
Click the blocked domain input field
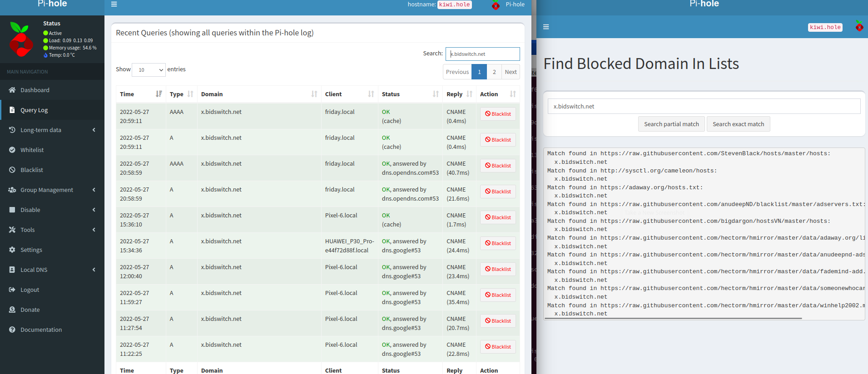704,106
